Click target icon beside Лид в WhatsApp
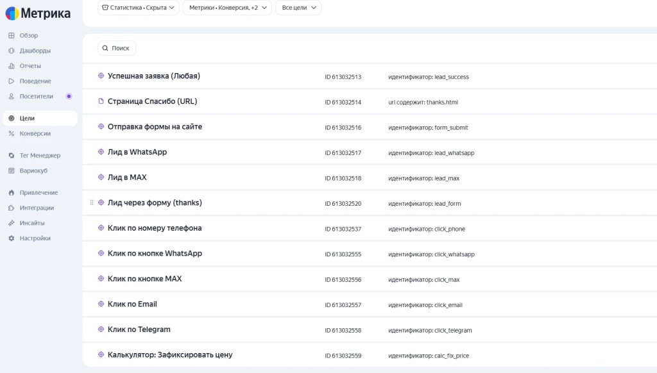The width and height of the screenshot is (657, 373). [101, 152]
